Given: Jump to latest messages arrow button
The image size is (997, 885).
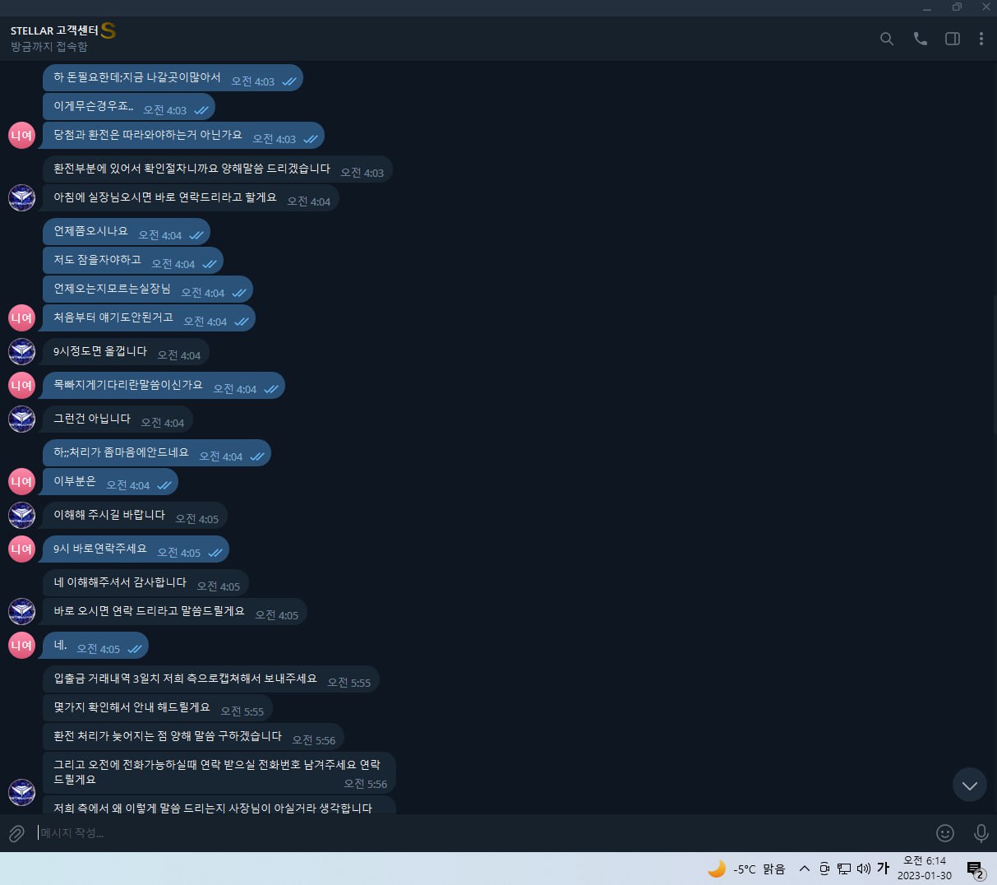Looking at the screenshot, I should 969,785.
